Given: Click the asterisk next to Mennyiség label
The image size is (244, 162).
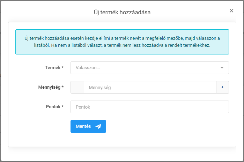Looking at the screenshot, I should tap(62, 87).
